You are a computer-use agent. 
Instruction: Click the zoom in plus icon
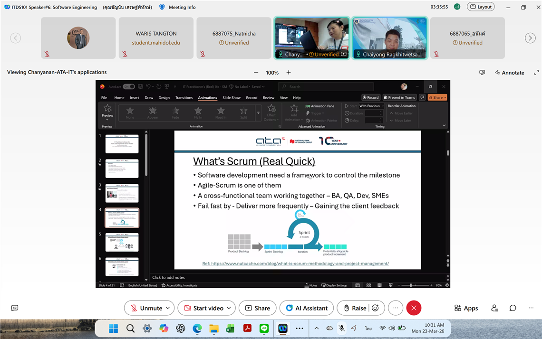click(288, 73)
